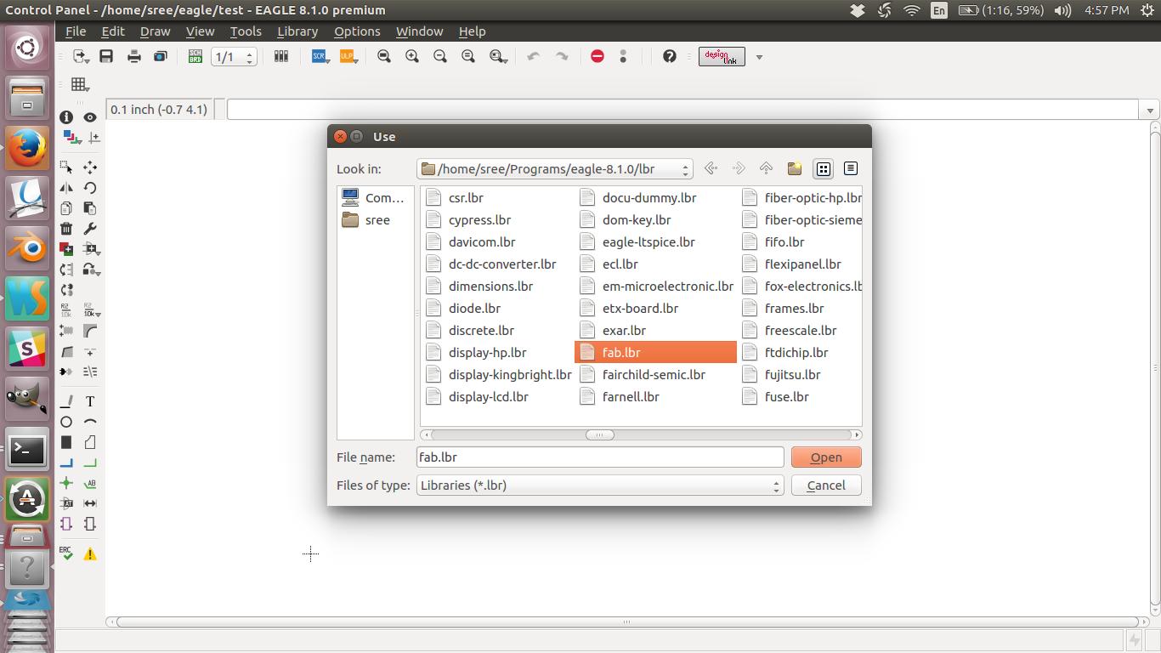The height and width of the screenshot is (653, 1161).
Task: Click the Redraw zoom icon
Action: coord(468,56)
